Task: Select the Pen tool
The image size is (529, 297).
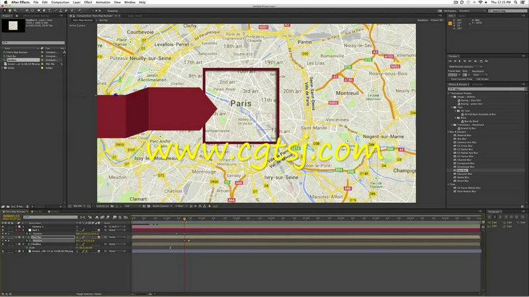Action: pyautogui.click(x=44, y=11)
